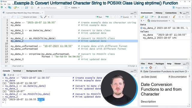Open the Help topic title dropdown
The image size is (192, 108).
click(165, 71)
